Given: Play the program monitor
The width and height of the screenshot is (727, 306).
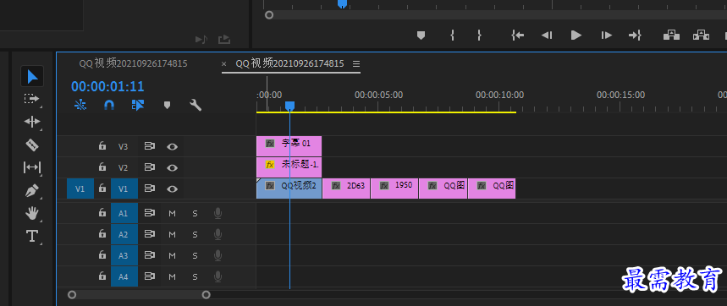Looking at the screenshot, I should 576,36.
